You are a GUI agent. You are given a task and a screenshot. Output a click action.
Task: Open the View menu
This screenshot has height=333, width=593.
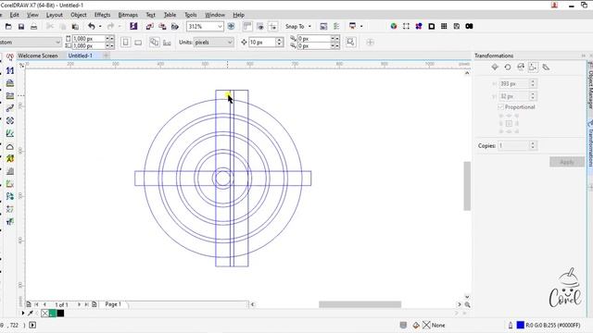click(x=32, y=15)
